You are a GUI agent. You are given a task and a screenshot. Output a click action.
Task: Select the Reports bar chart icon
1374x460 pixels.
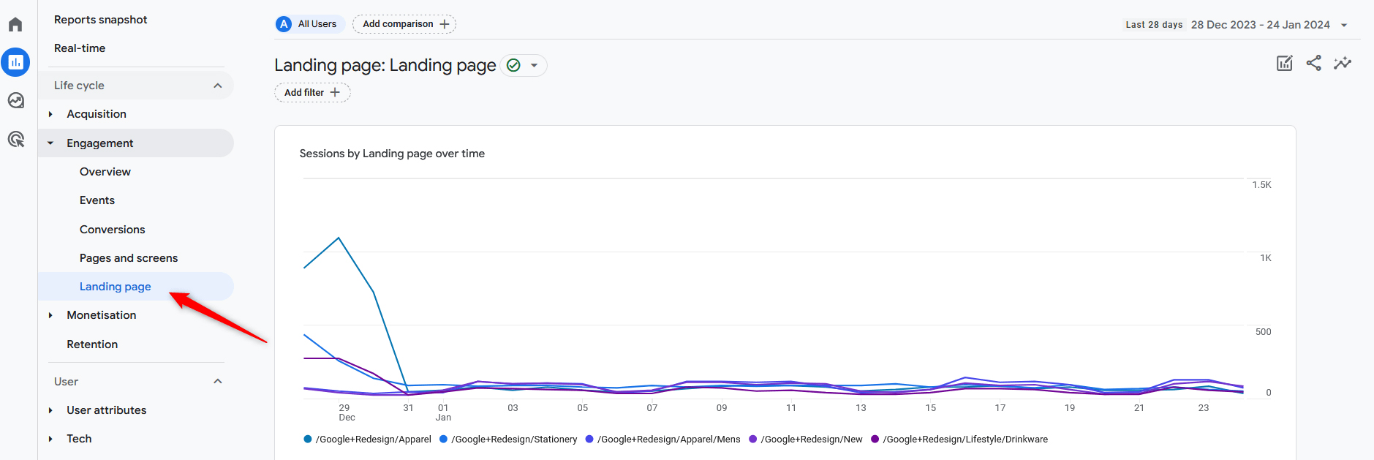(x=15, y=62)
